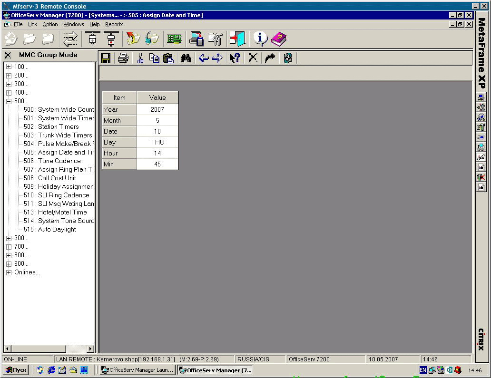Select 513 : Hotel/Motel Time item
The image size is (491, 378).
(55, 212)
